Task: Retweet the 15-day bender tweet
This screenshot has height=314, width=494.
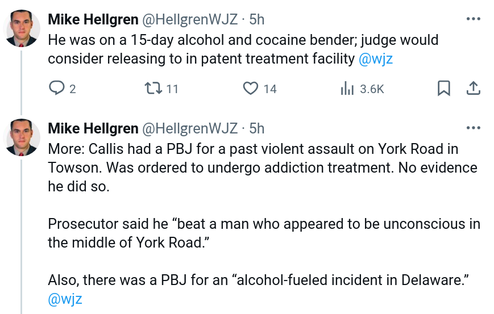Action: pos(153,89)
